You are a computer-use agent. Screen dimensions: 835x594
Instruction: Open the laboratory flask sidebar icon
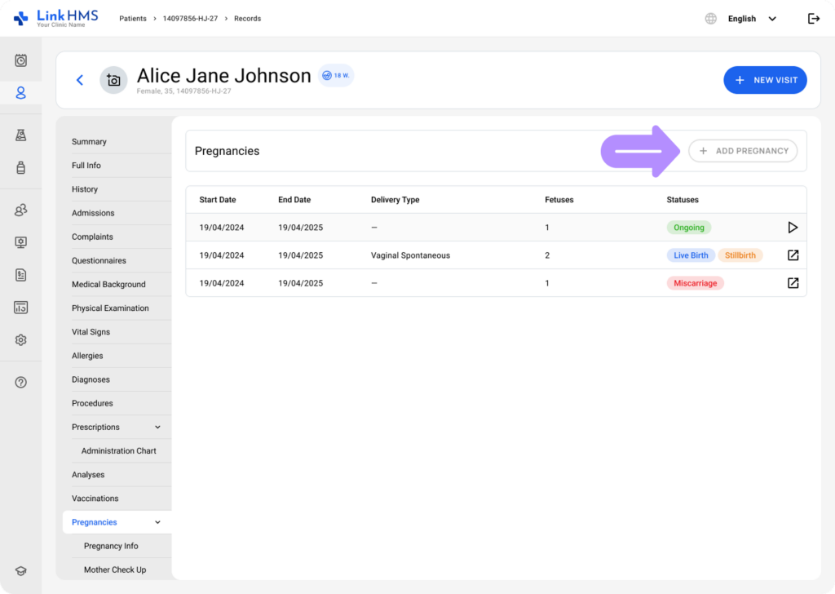[21, 135]
